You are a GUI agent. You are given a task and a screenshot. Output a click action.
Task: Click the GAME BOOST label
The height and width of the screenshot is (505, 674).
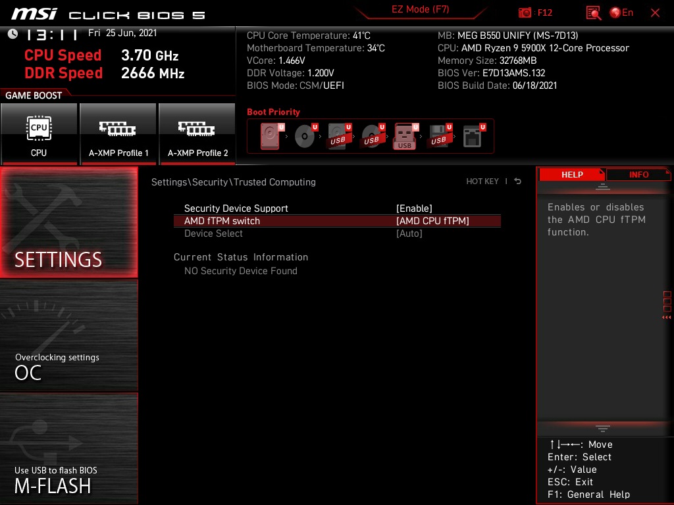tap(34, 95)
